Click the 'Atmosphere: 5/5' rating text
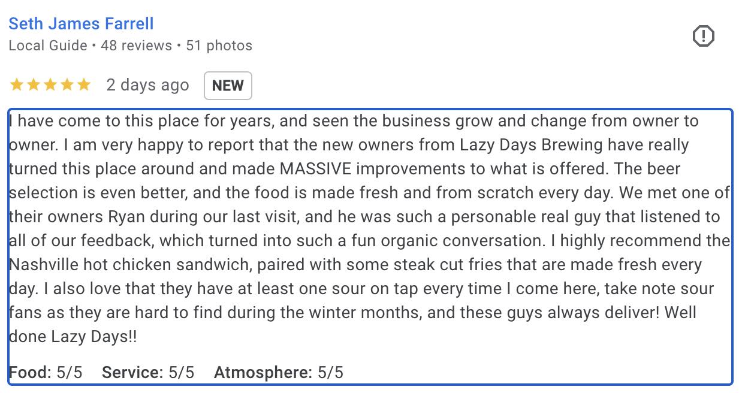Viewport: 742px width, 393px height. [279, 373]
